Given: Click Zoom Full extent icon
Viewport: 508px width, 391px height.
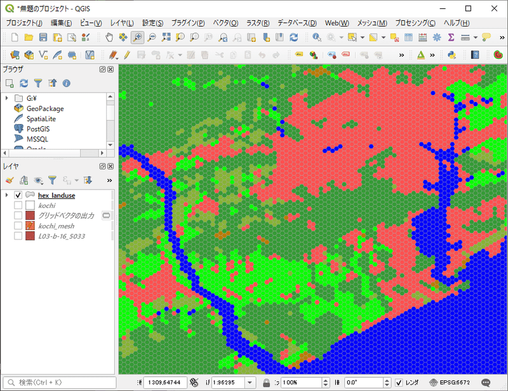Looking at the screenshot, I should pos(166,37).
